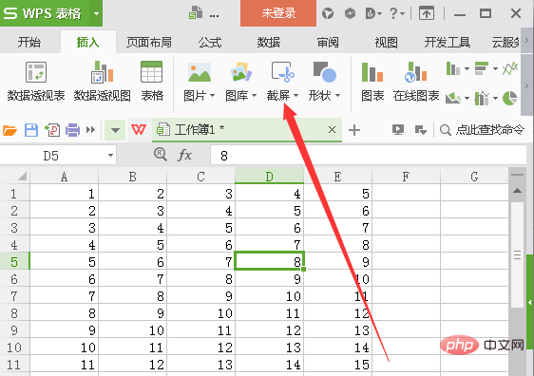Click the line chart icon
This screenshot has width=534, height=376.
(510, 68)
